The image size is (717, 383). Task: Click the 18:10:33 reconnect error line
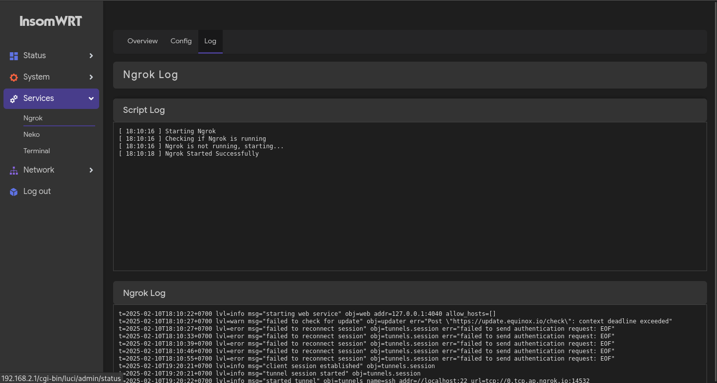click(x=367, y=336)
